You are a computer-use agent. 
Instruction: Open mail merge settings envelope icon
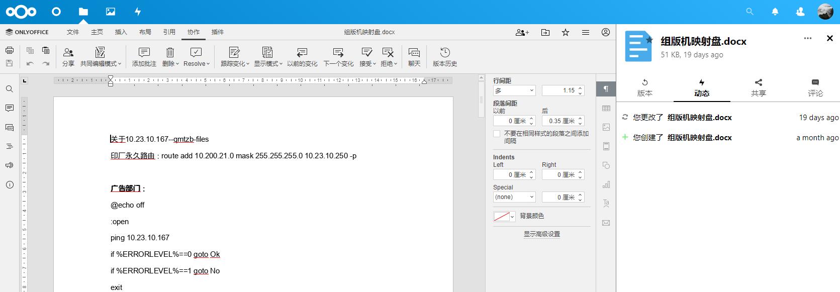[606, 223]
